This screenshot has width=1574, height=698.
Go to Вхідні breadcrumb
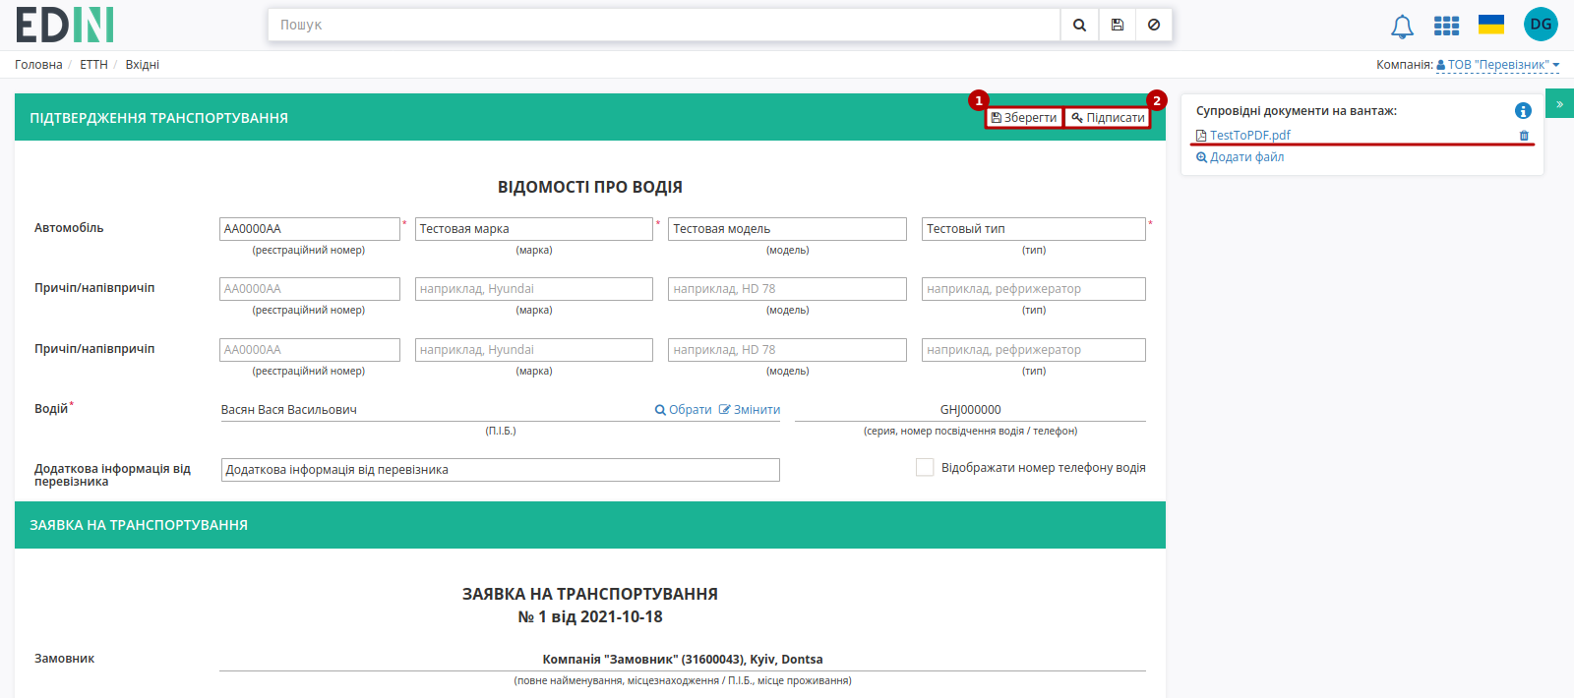pyautogui.click(x=142, y=65)
